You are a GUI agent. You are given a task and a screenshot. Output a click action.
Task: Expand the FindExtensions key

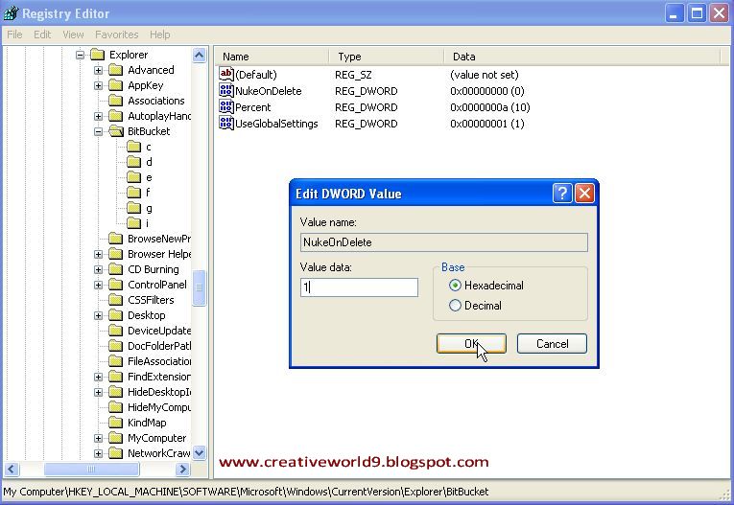coord(98,377)
